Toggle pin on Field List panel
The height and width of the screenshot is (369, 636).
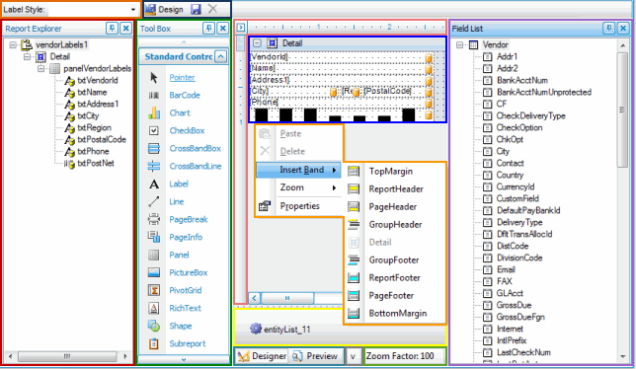tap(608, 29)
